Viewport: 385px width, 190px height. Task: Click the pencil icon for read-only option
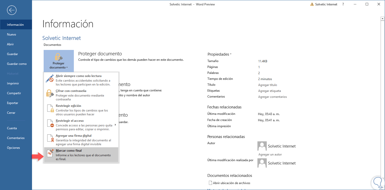click(50, 78)
